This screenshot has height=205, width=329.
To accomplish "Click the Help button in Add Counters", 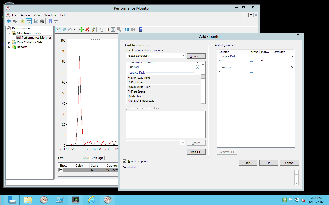I will [248, 163].
